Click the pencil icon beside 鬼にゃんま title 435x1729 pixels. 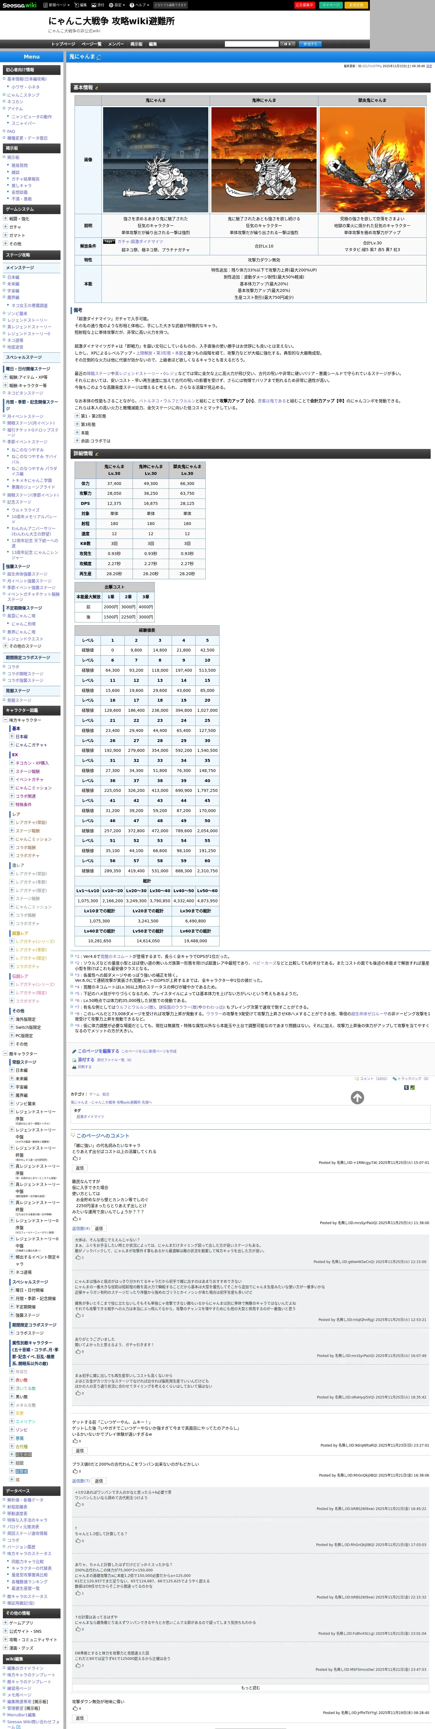pos(99,57)
